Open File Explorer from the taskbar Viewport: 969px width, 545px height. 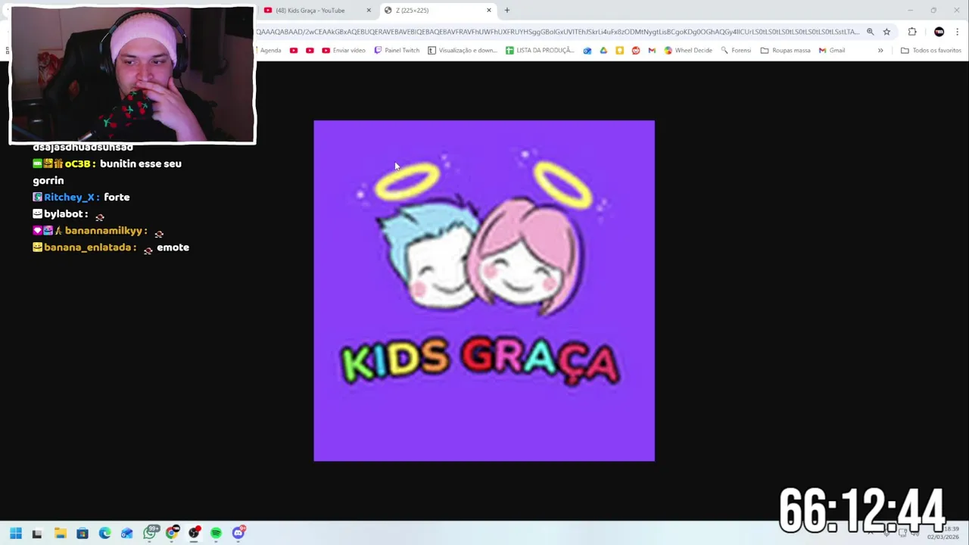tap(60, 533)
